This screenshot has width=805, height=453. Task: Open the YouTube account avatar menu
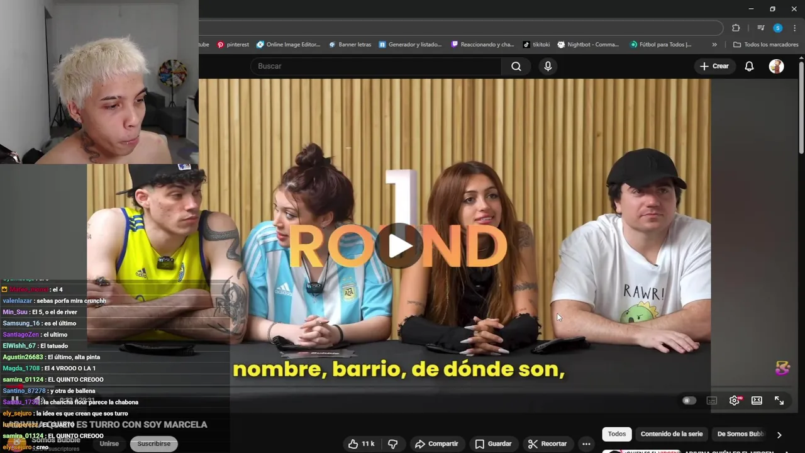click(x=777, y=66)
